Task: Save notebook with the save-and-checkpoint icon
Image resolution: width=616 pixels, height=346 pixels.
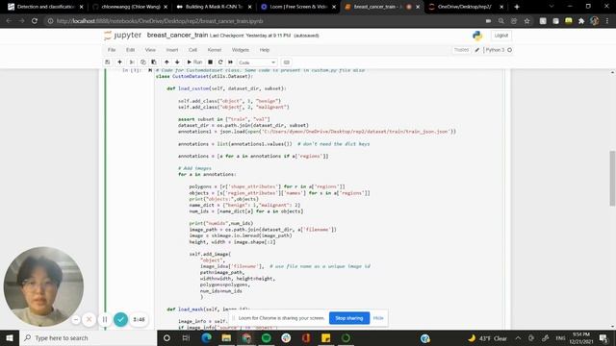Action: pyautogui.click(x=107, y=62)
